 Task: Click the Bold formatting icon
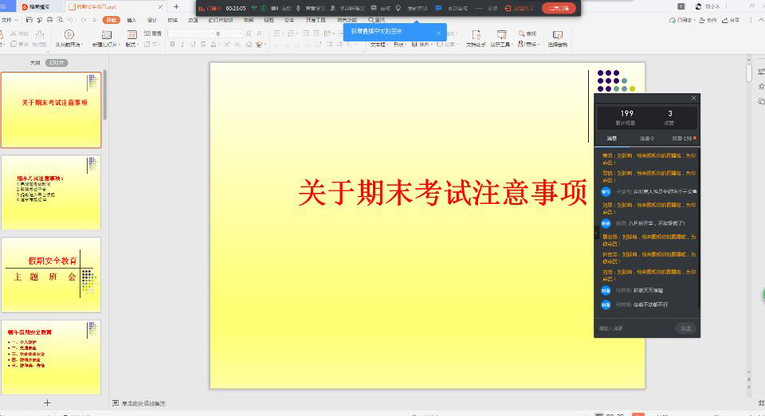(x=172, y=45)
